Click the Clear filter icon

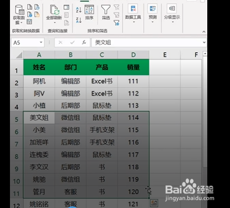[116, 7]
